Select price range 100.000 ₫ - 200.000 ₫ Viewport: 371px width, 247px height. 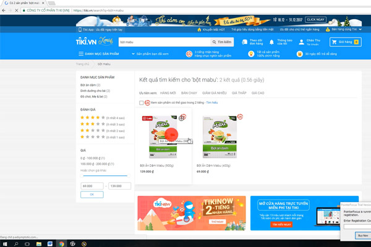point(97,164)
